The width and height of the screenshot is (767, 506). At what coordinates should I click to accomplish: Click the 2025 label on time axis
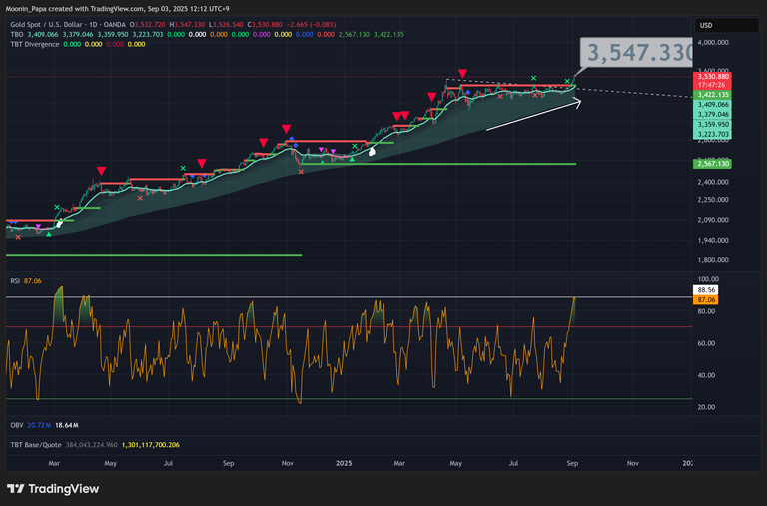click(x=344, y=463)
